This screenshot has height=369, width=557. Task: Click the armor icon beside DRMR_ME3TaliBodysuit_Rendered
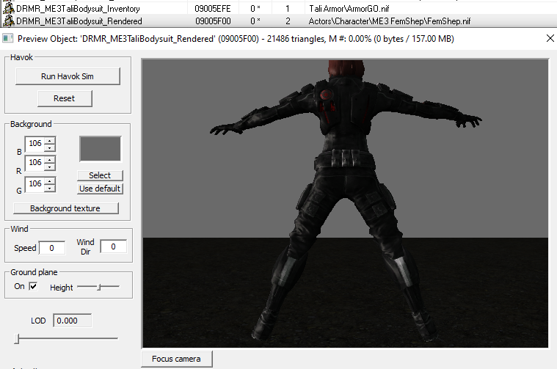coord(8,21)
